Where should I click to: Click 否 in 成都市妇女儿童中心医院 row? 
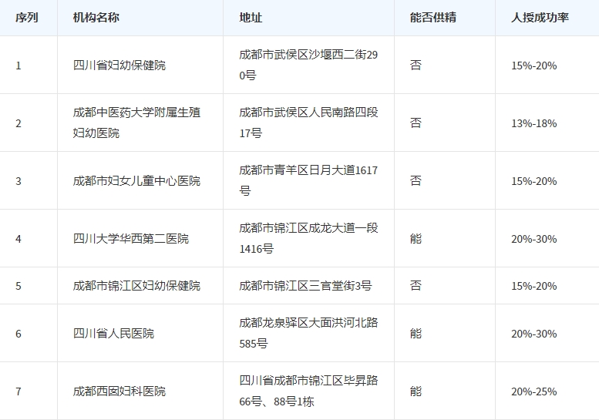(x=416, y=180)
